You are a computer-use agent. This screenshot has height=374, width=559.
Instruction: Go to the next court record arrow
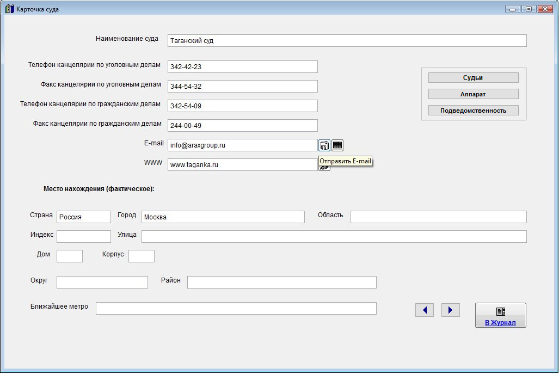[x=450, y=310]
